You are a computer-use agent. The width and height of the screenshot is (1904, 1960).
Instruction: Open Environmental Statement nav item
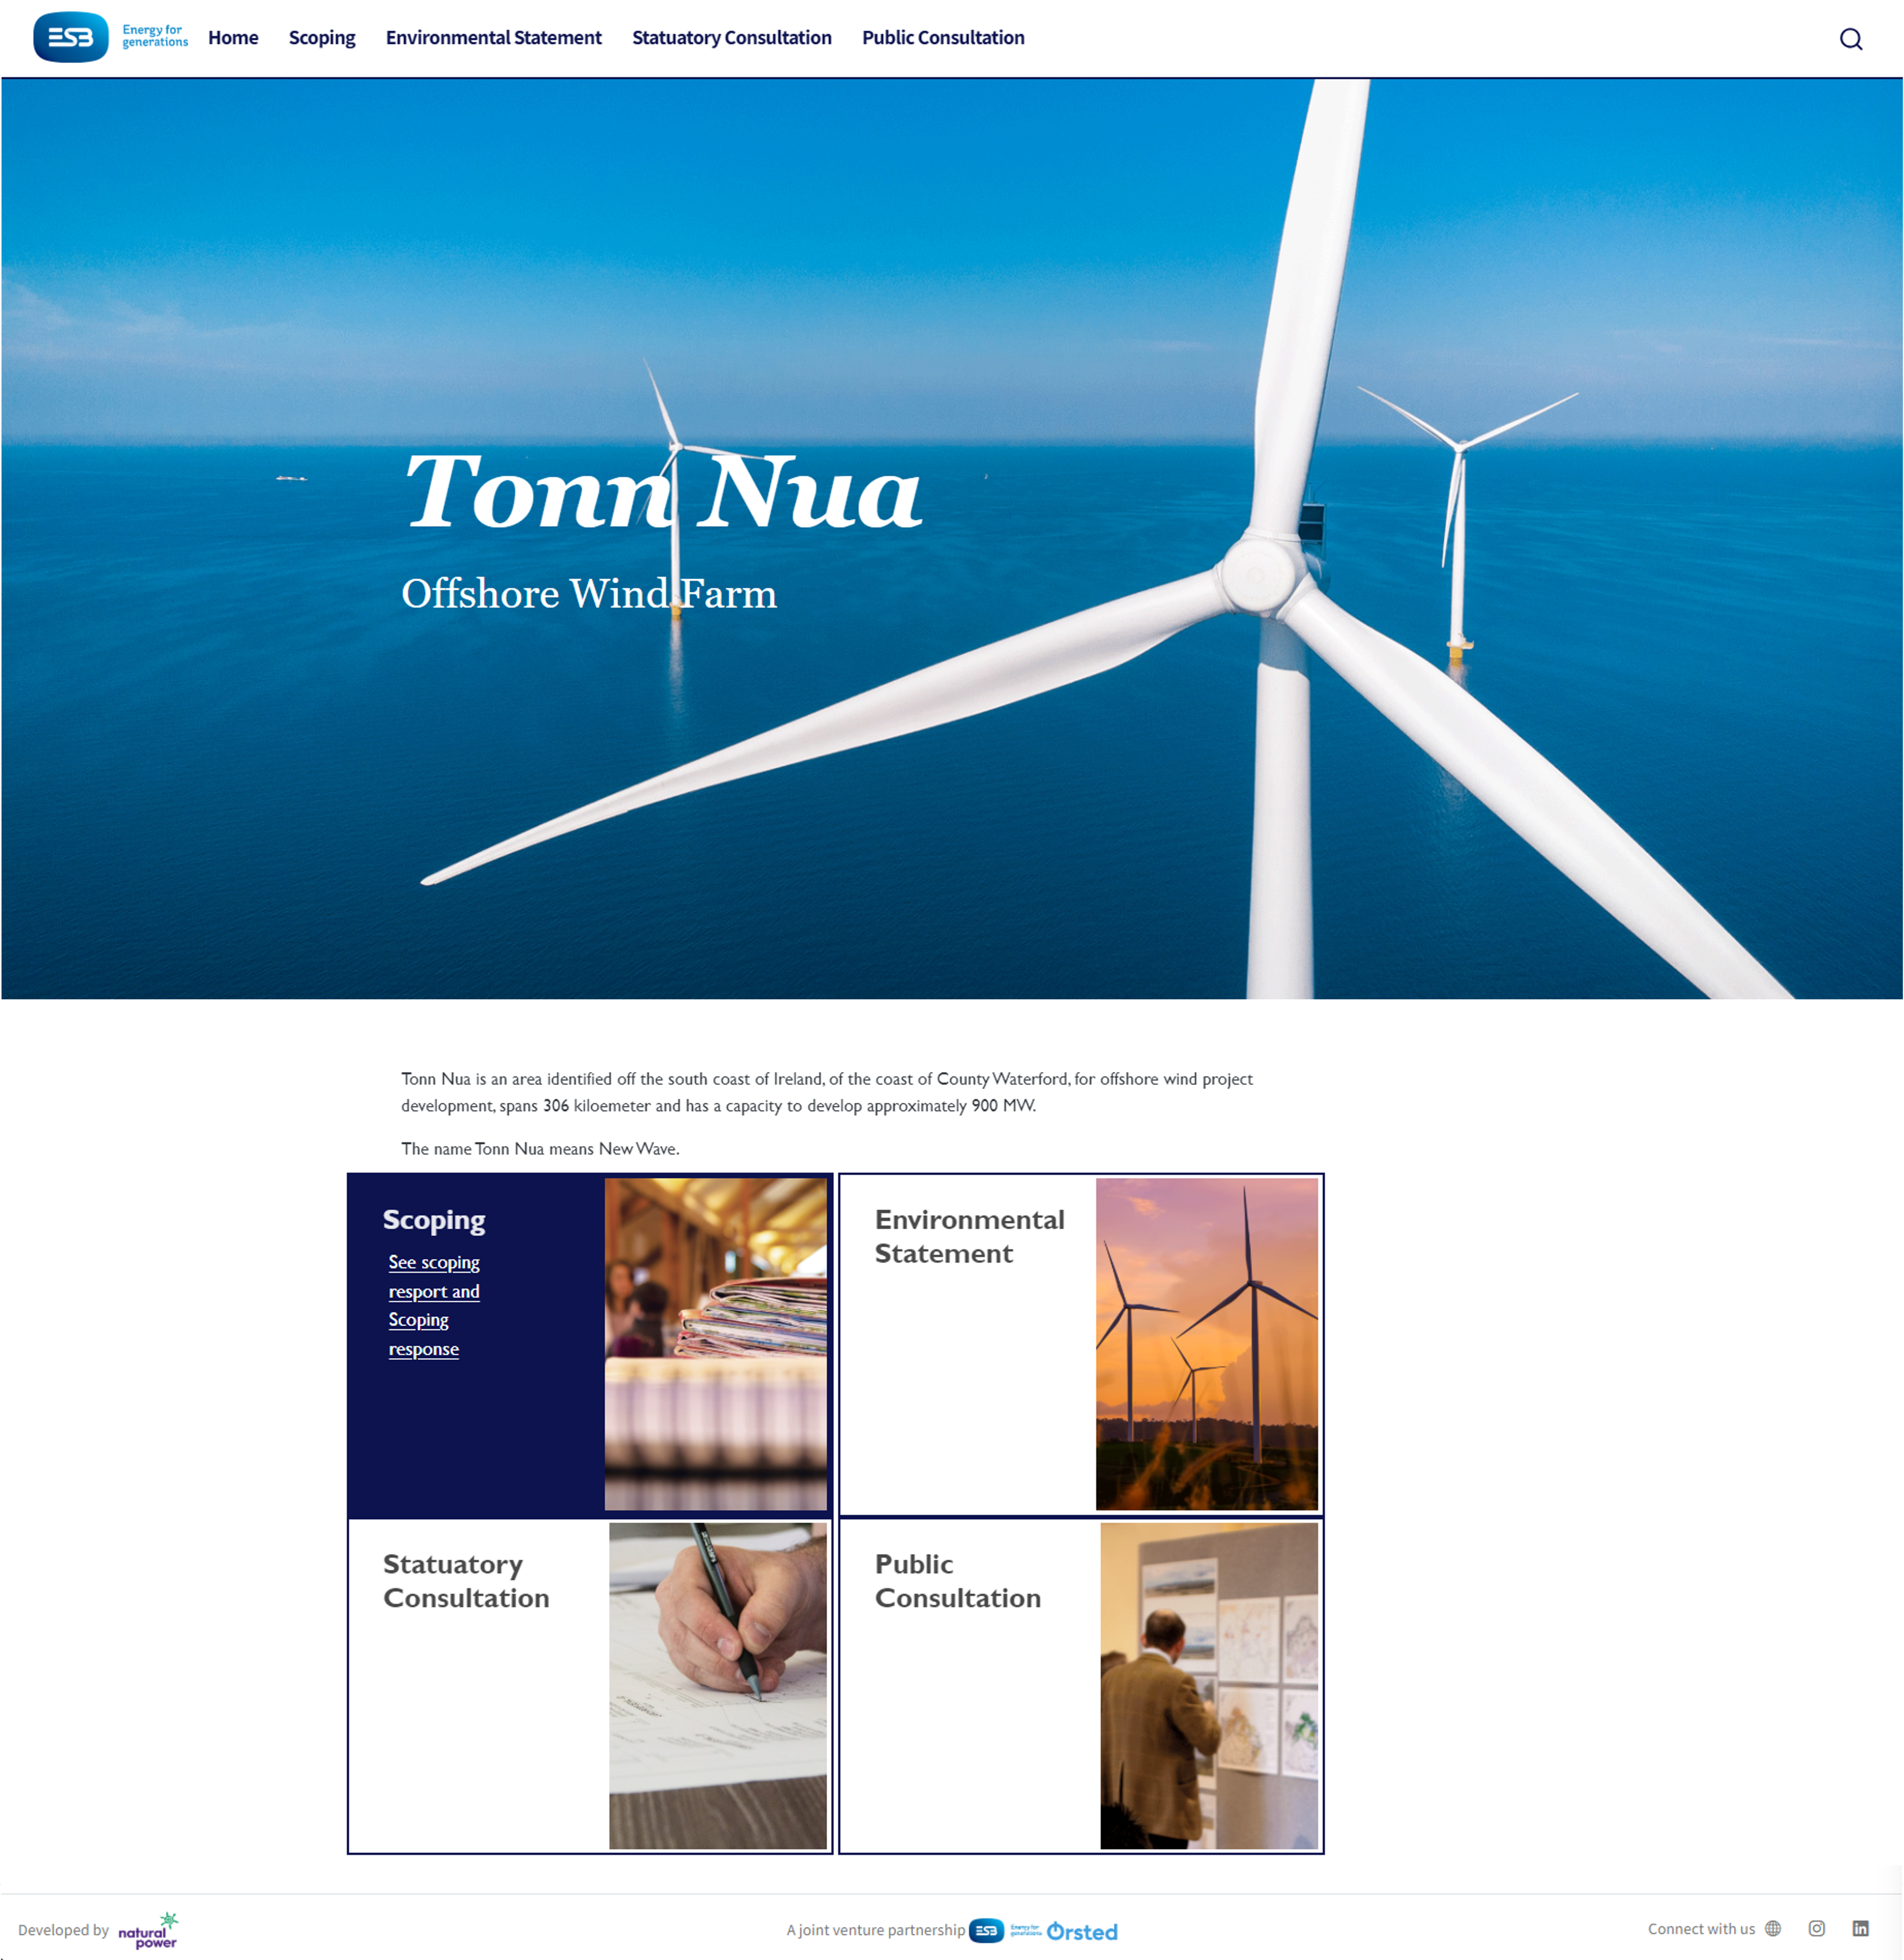point(493,38)
